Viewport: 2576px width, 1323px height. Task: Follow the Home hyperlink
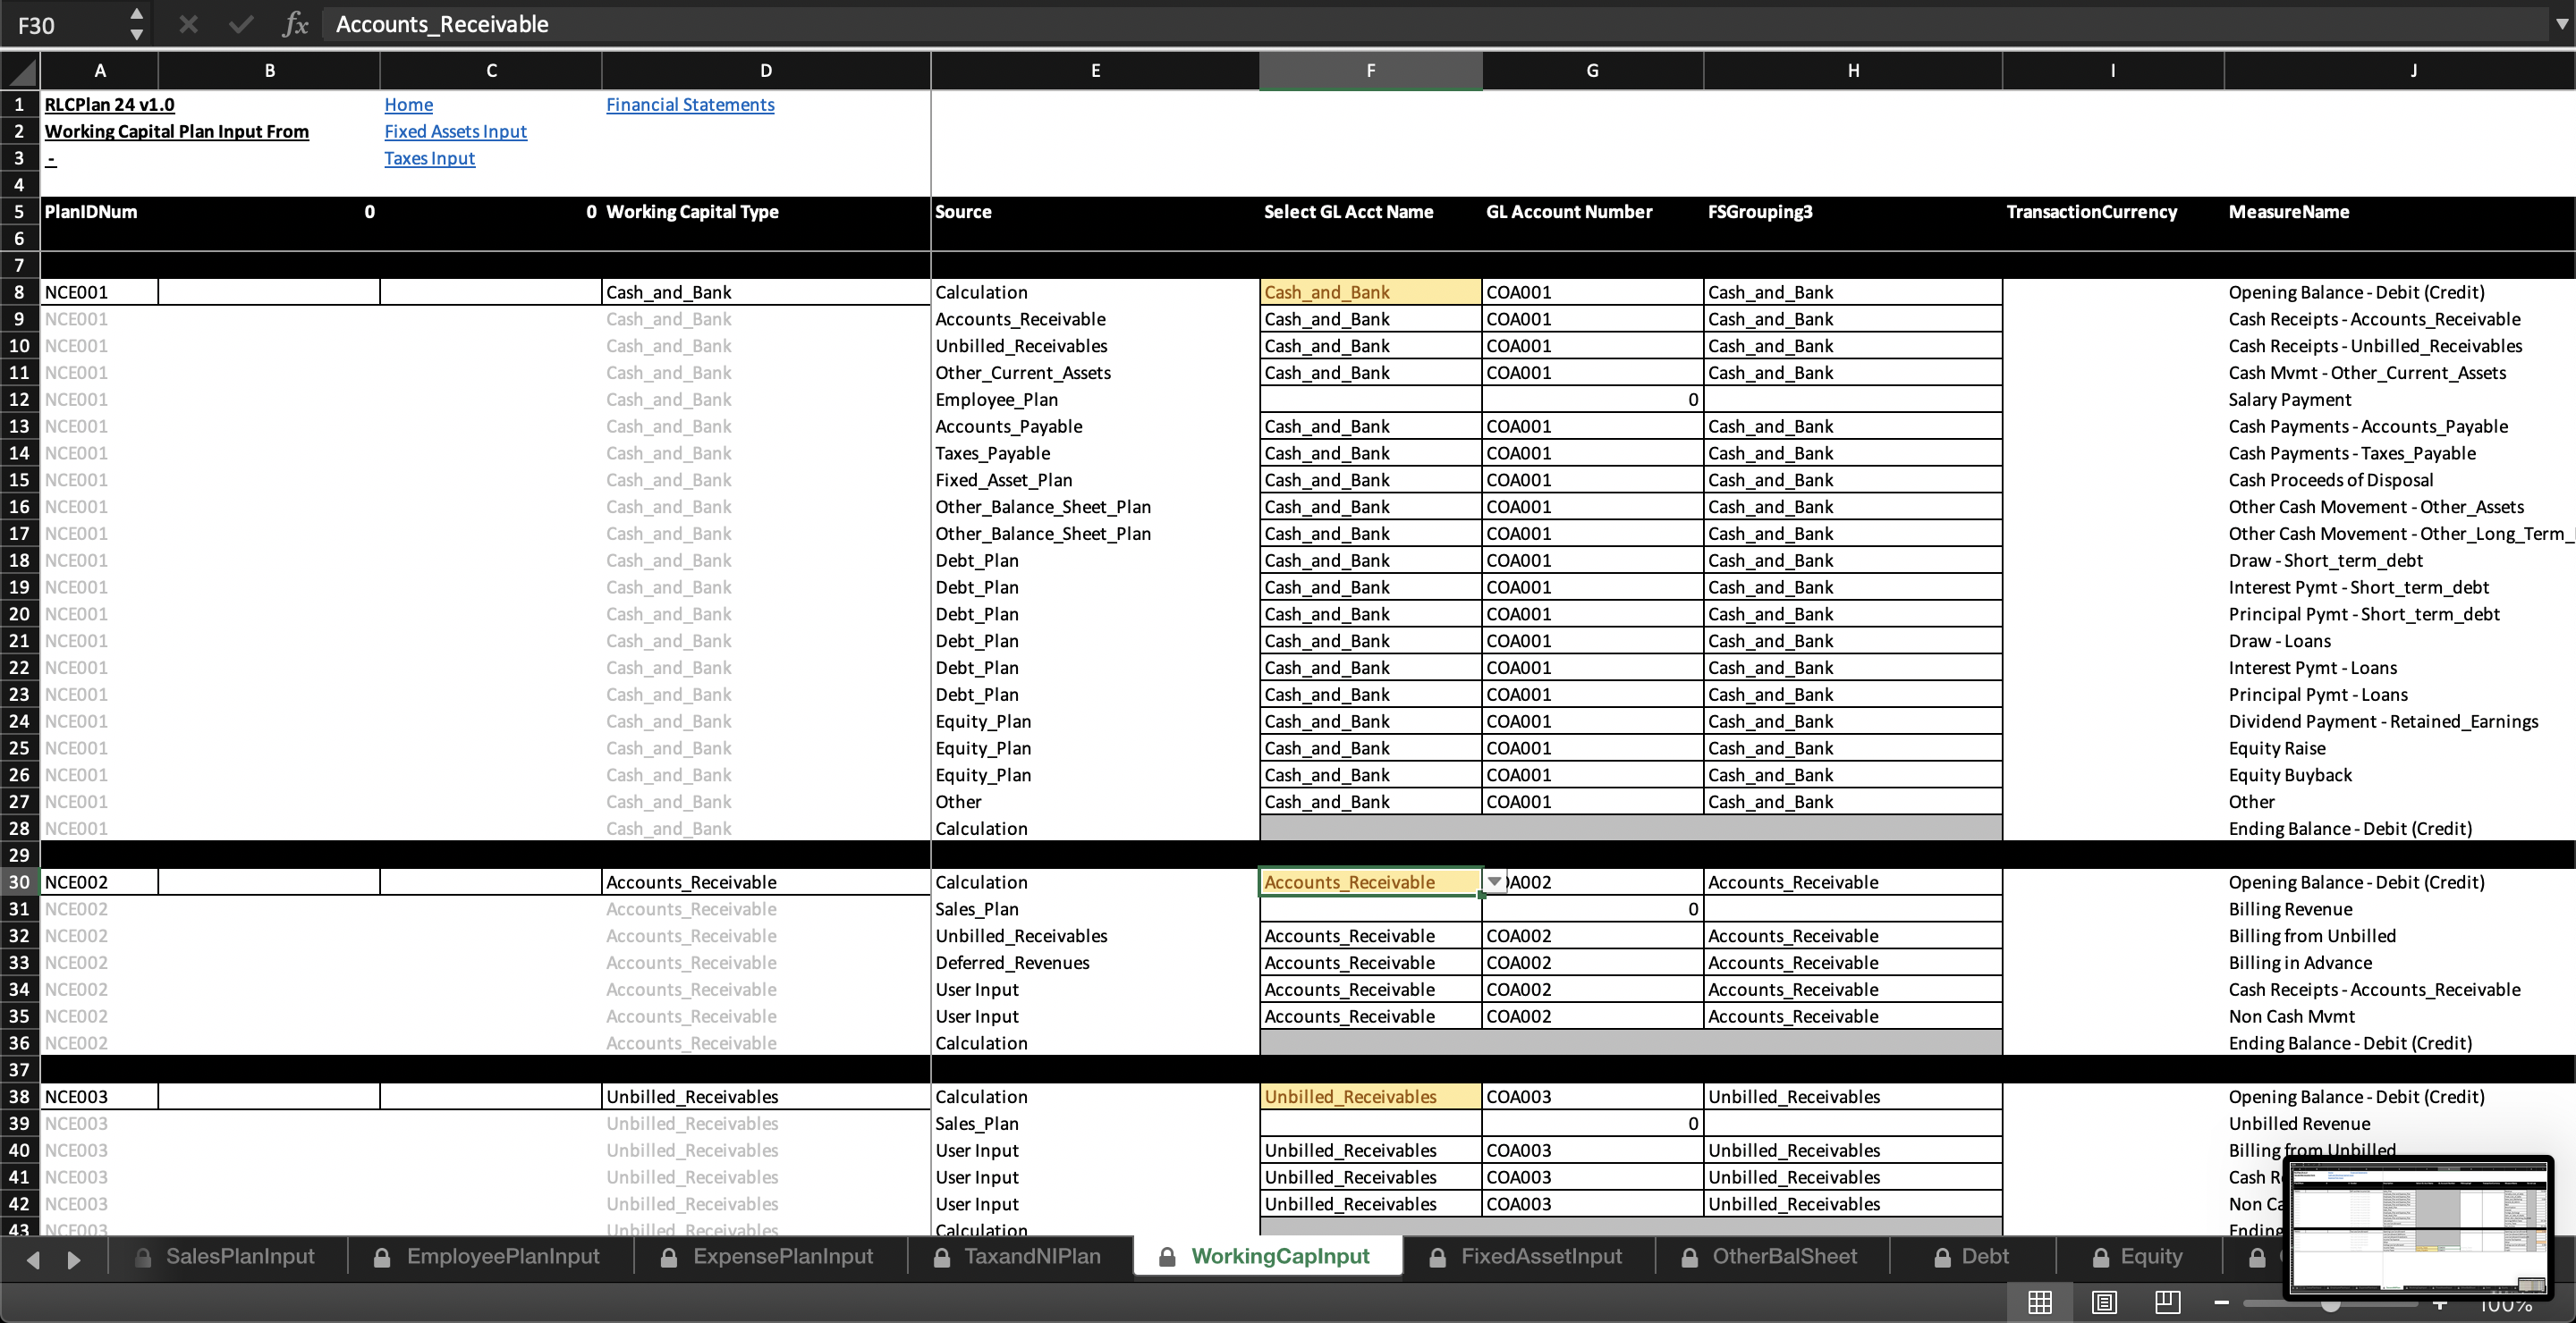(x=408, y=104)
